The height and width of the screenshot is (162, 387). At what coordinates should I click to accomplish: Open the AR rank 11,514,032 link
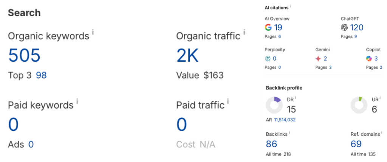(285, 120)
